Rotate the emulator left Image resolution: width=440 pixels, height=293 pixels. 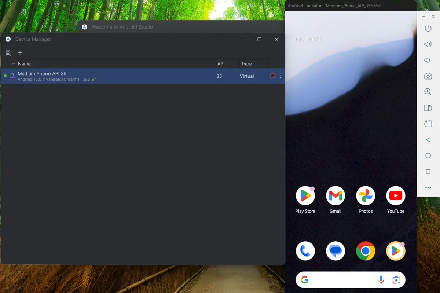(428, 108)
